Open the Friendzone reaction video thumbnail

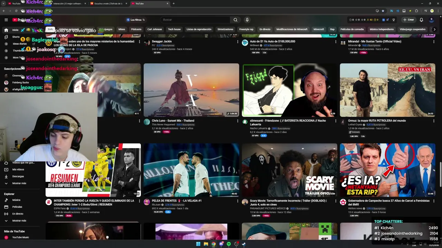click(289, 90)
